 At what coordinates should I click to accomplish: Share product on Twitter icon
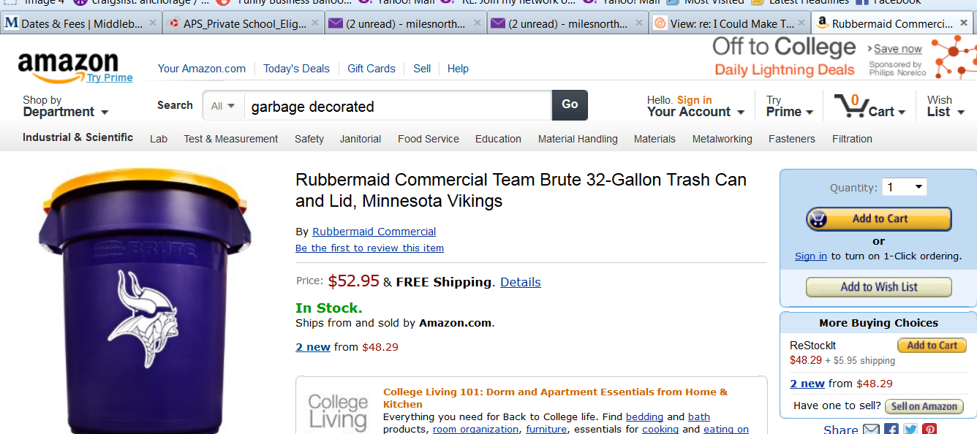[910, 429]
